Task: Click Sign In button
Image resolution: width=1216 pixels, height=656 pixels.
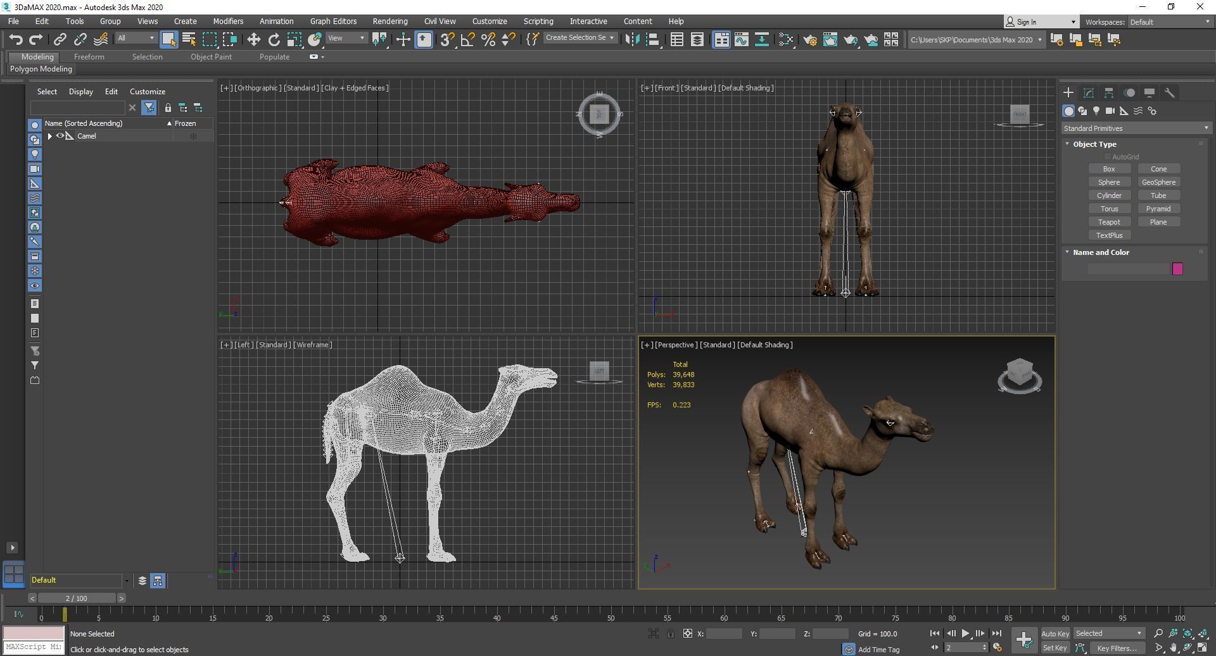Action: point(1041,22)
